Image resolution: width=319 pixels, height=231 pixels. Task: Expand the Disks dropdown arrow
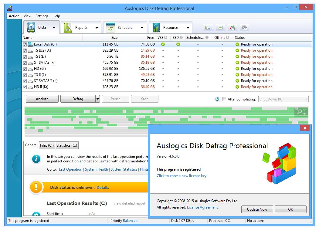(x=54, y=28)
